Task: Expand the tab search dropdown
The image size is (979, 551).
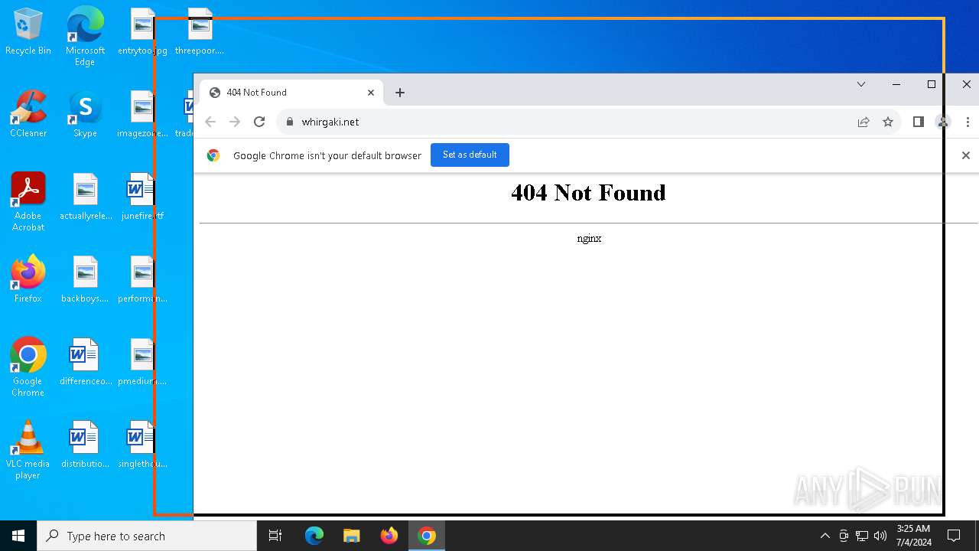Action: [861, 84]
